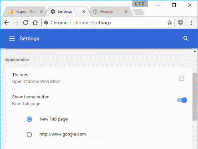Minimize the Chrome window

[x=159, y=5]
